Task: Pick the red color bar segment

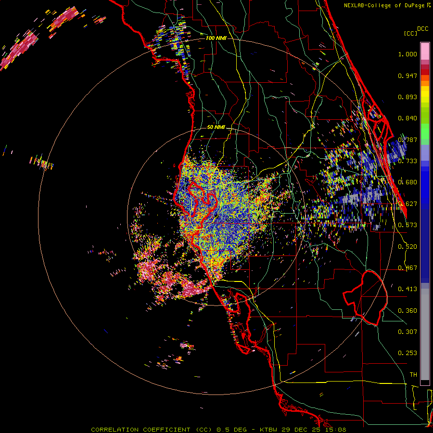Action: coord(425,72)
